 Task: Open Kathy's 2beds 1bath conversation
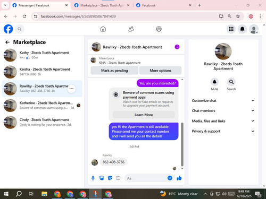[42, 55]
